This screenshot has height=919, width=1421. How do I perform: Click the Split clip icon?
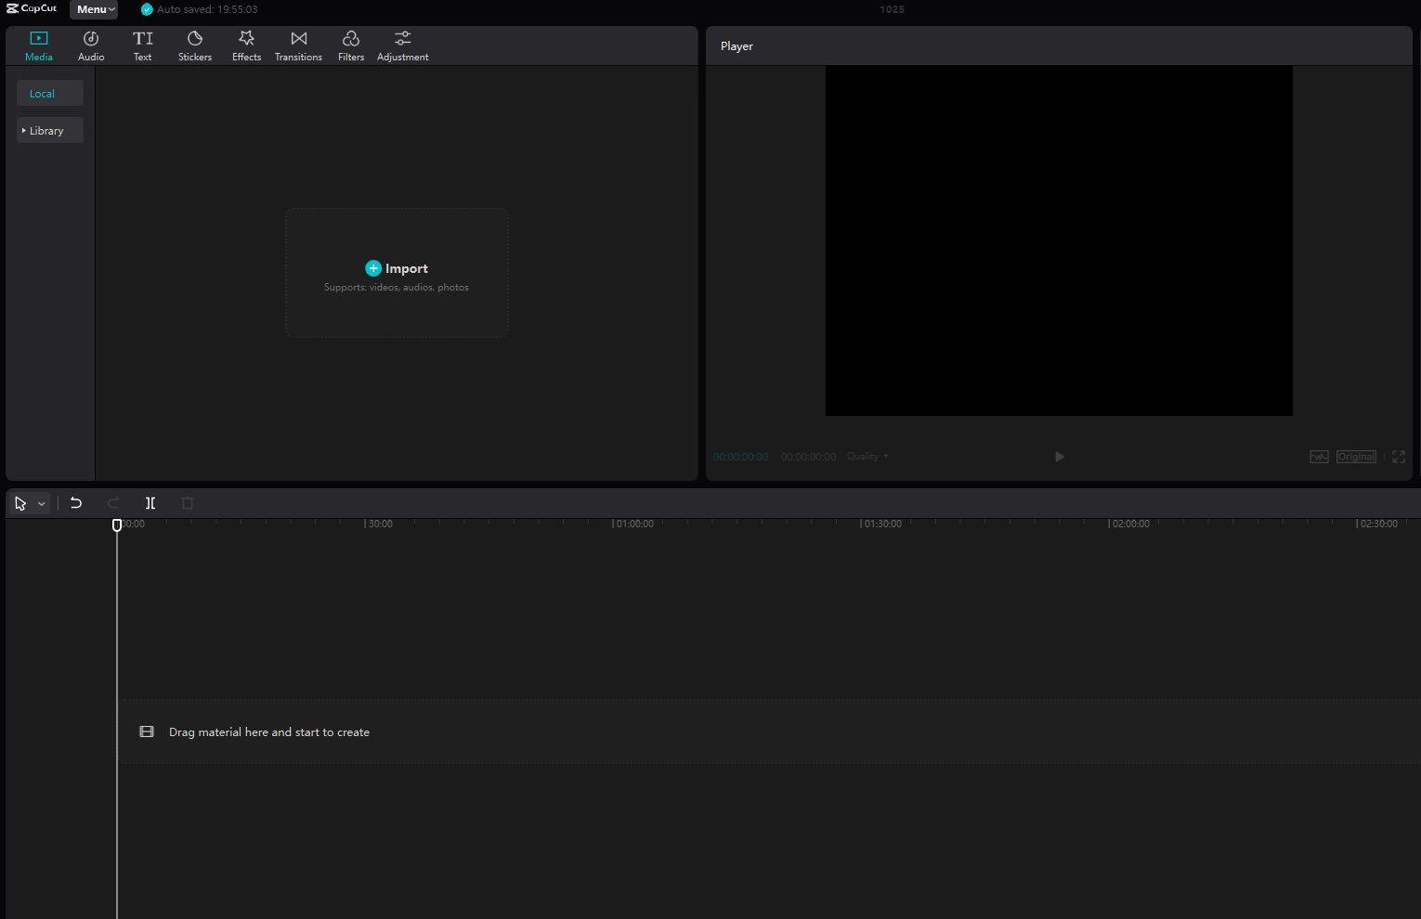pos(150,503)
